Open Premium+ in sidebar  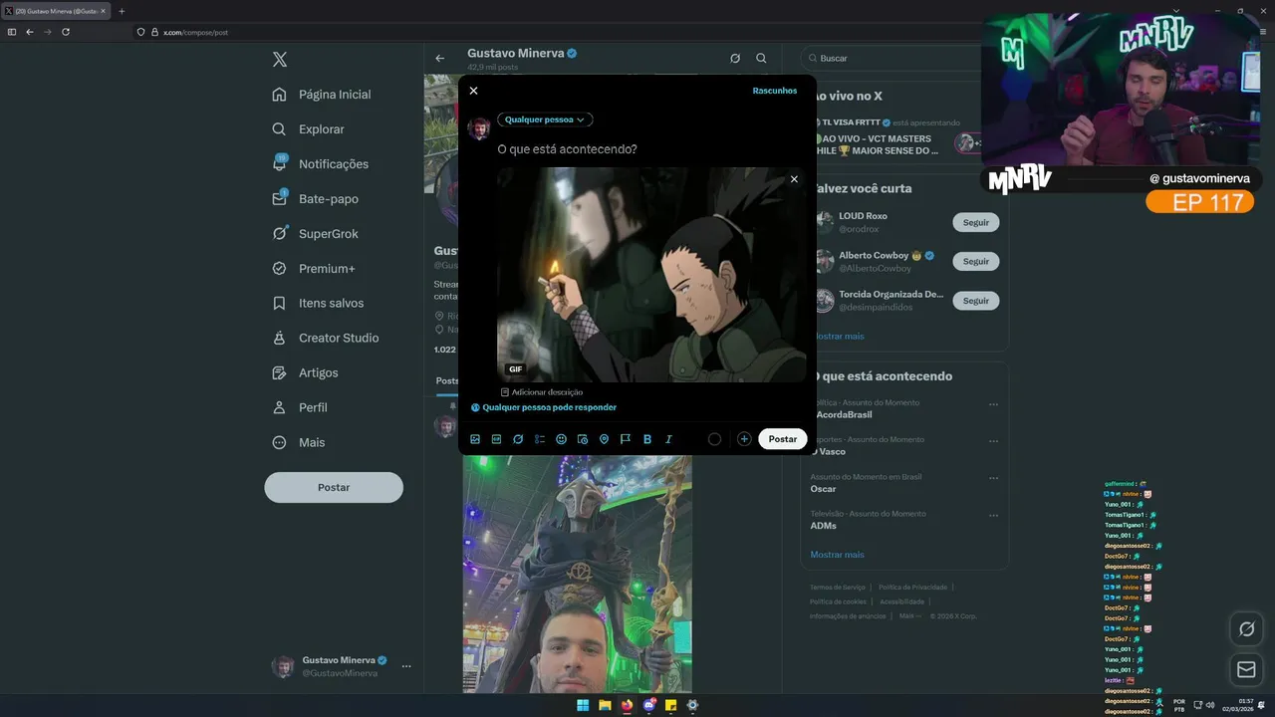point(314,269)
